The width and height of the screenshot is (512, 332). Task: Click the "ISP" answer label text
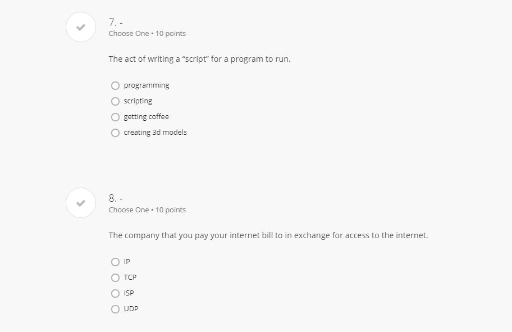[129, 293]
